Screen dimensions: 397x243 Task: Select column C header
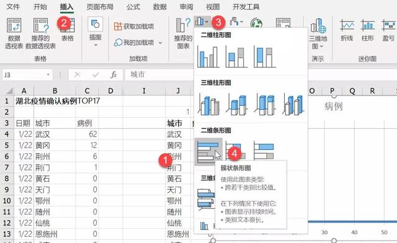pyautogui.click(x=87, y=91)
